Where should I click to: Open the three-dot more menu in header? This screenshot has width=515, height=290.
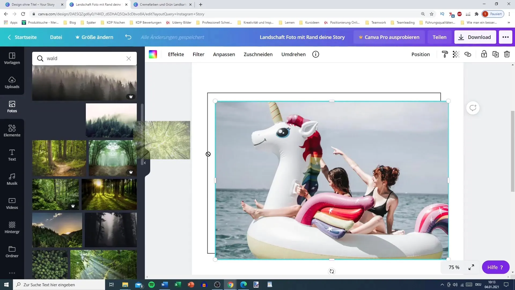coord(506,37)
